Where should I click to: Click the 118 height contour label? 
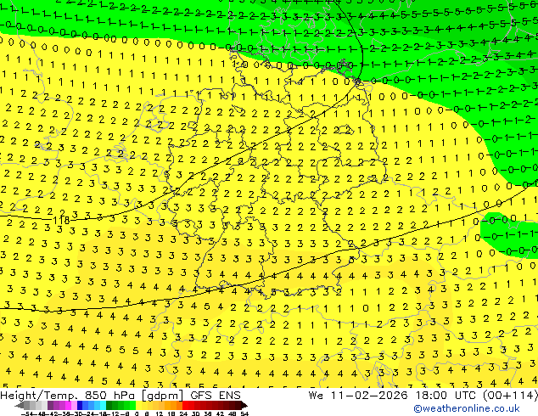(x=61, y=221)
